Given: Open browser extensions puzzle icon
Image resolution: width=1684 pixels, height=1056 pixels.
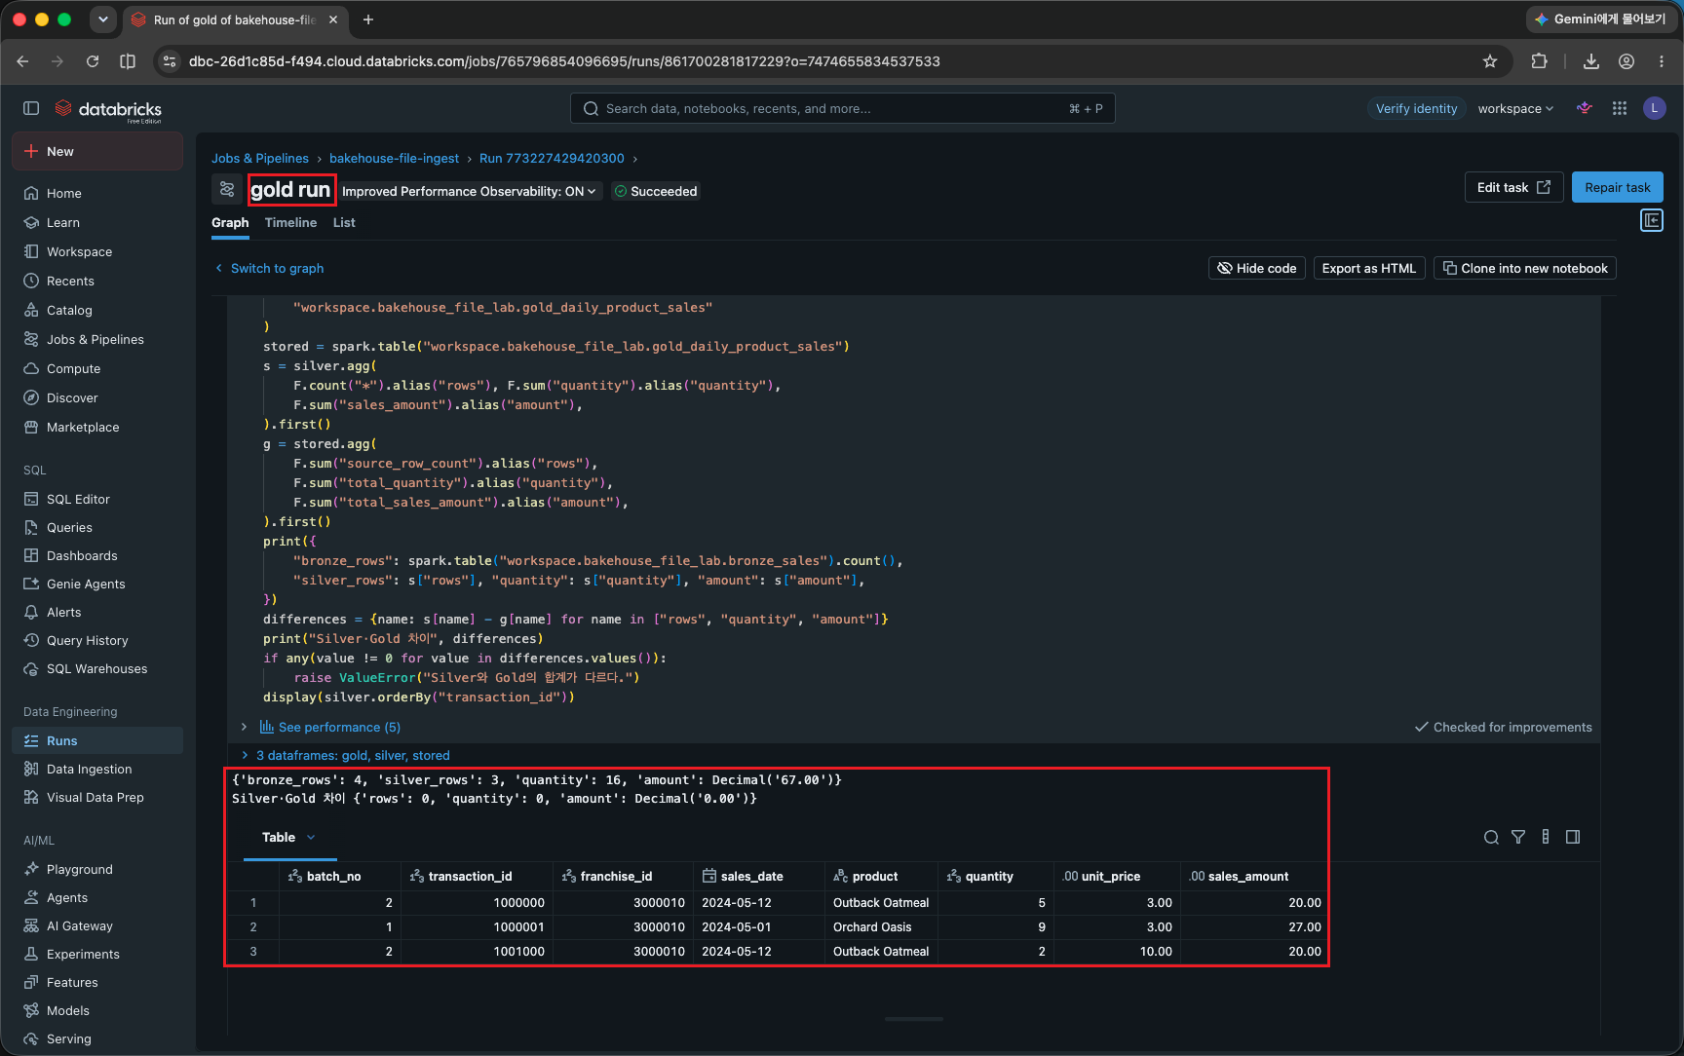Looking at the screenshot, I should (x=1539, y=61).
